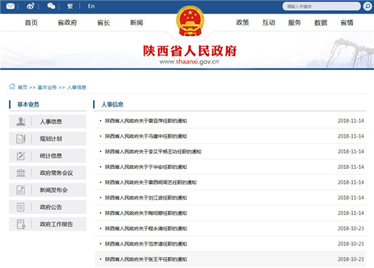Open the 新闻 navigation item
Viewport: 374px width, 268px height.
[137, 23]
